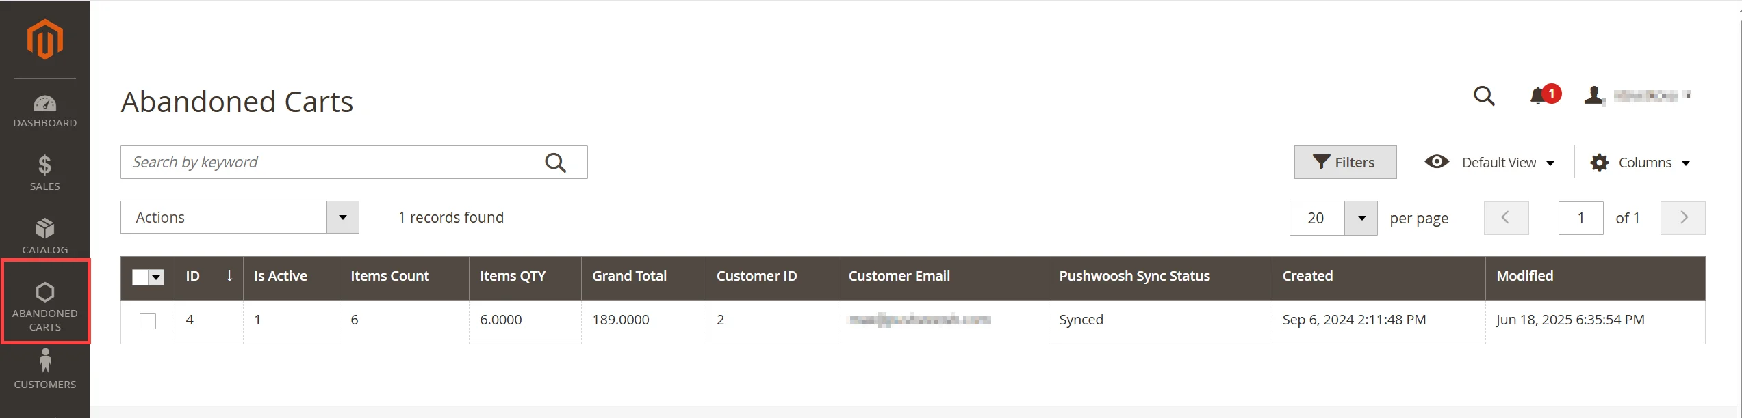This screenshot has width=1742, height=418.
Task: Click the Magento logo icon
Action: 45,40
